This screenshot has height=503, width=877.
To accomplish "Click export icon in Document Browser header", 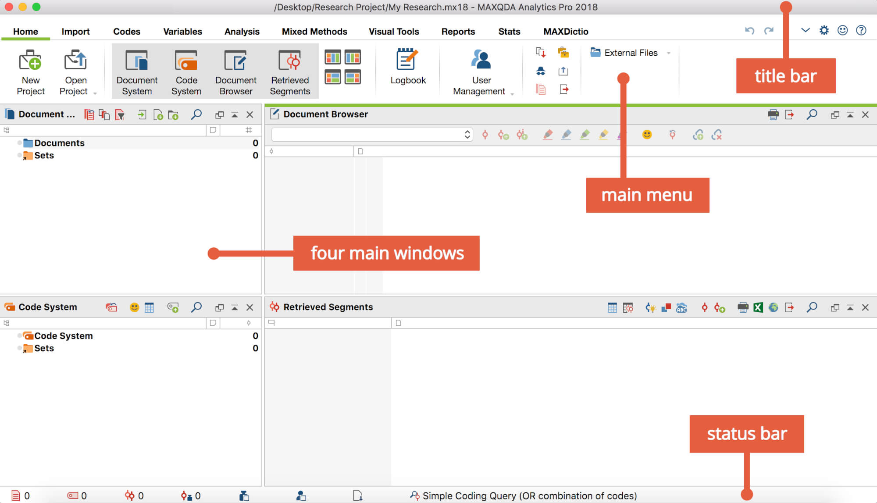I will click(x=789, y=114).
